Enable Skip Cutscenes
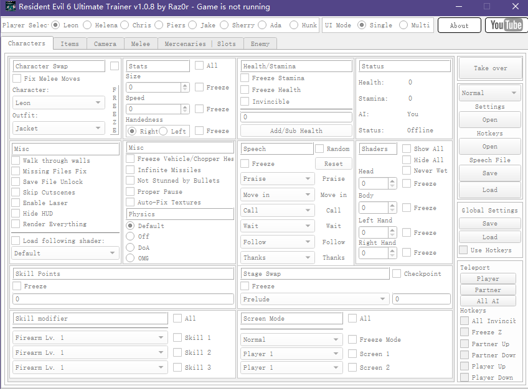This screenshot has width=528, height=389. pyautogui.click(x=16, y=192)
